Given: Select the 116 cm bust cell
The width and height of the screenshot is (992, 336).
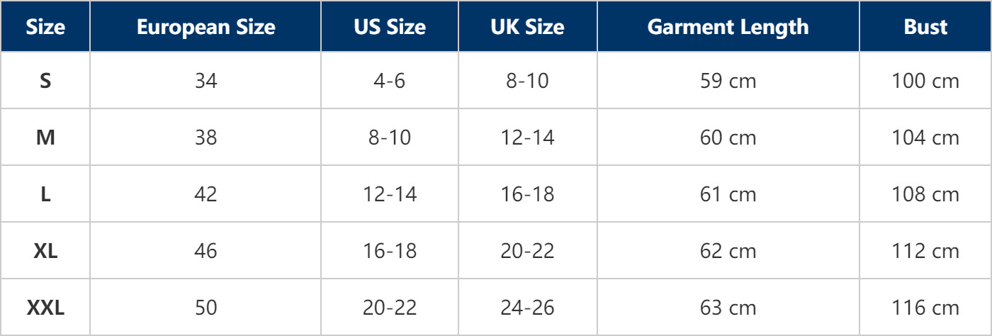Looking at the screenshot, I should (925, 308).
